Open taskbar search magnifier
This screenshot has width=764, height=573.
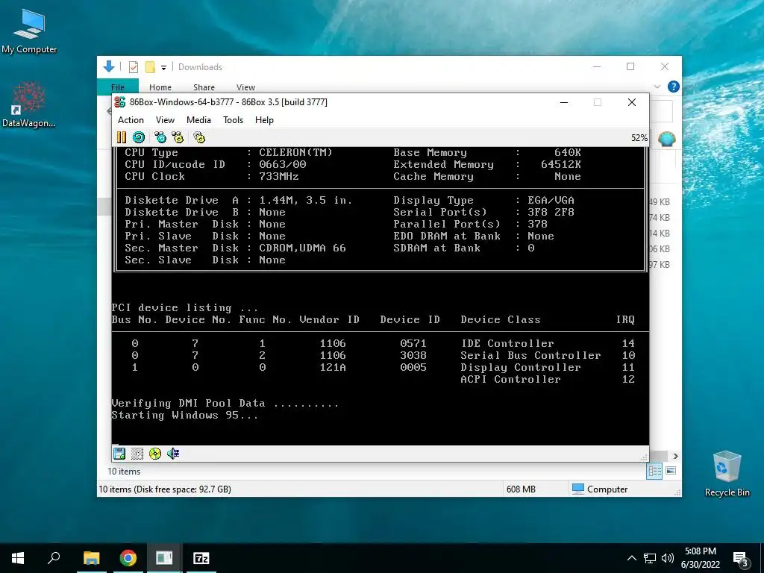tap(54, 558)
